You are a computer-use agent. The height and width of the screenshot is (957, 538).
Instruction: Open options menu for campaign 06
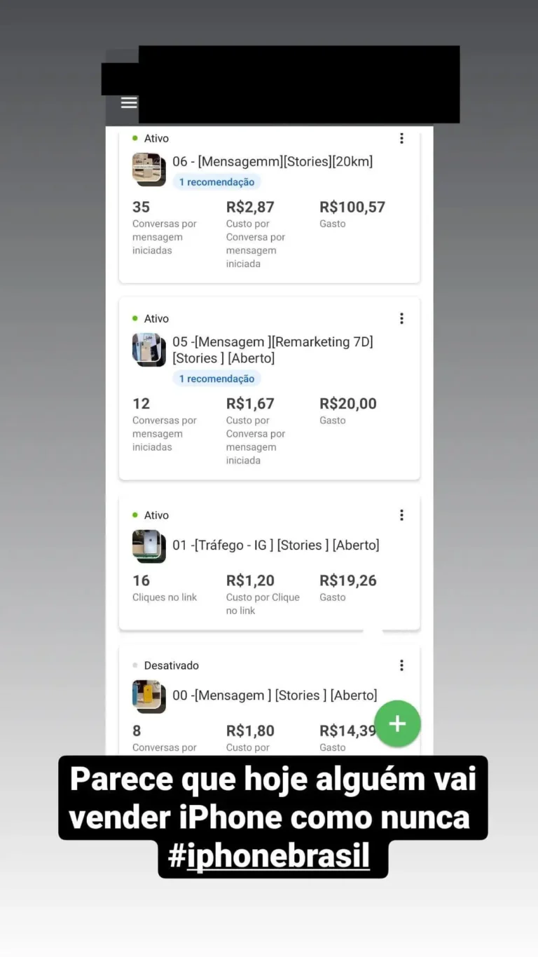[401, 139]
